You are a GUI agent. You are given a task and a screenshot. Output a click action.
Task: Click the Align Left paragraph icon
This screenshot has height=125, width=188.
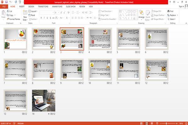coord(73,18)
